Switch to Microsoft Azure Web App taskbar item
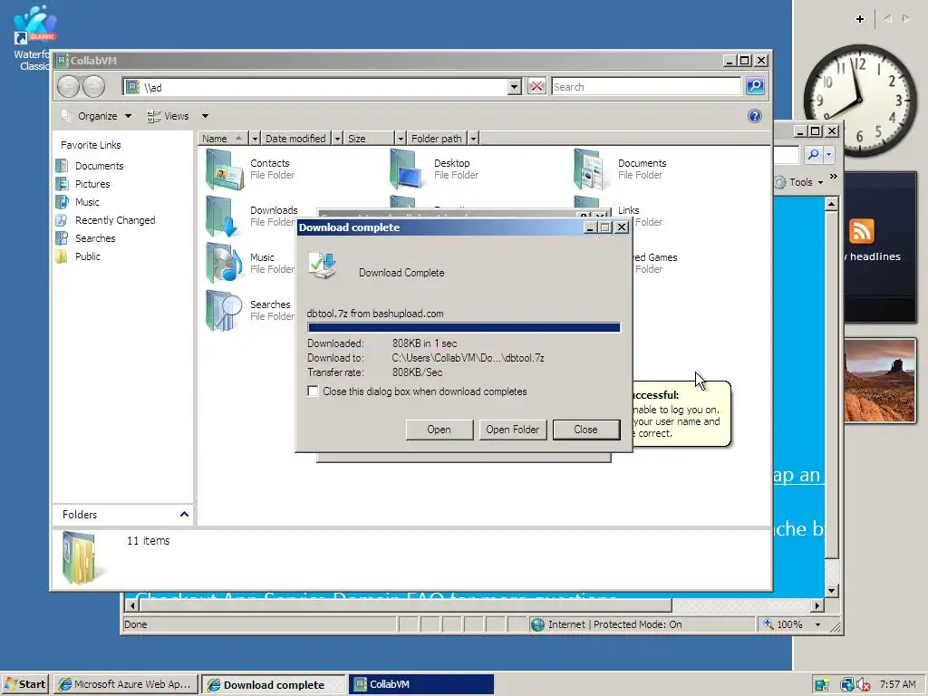This screenshot has height=696, width=928. 125,684
